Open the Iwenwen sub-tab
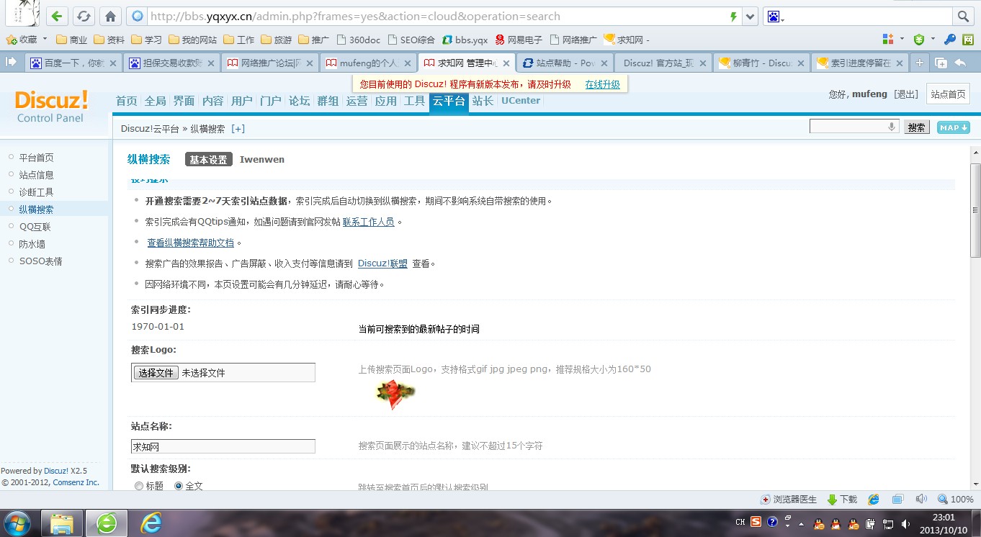The height and width of the screenshot is (537, 981). coord(262,160)
